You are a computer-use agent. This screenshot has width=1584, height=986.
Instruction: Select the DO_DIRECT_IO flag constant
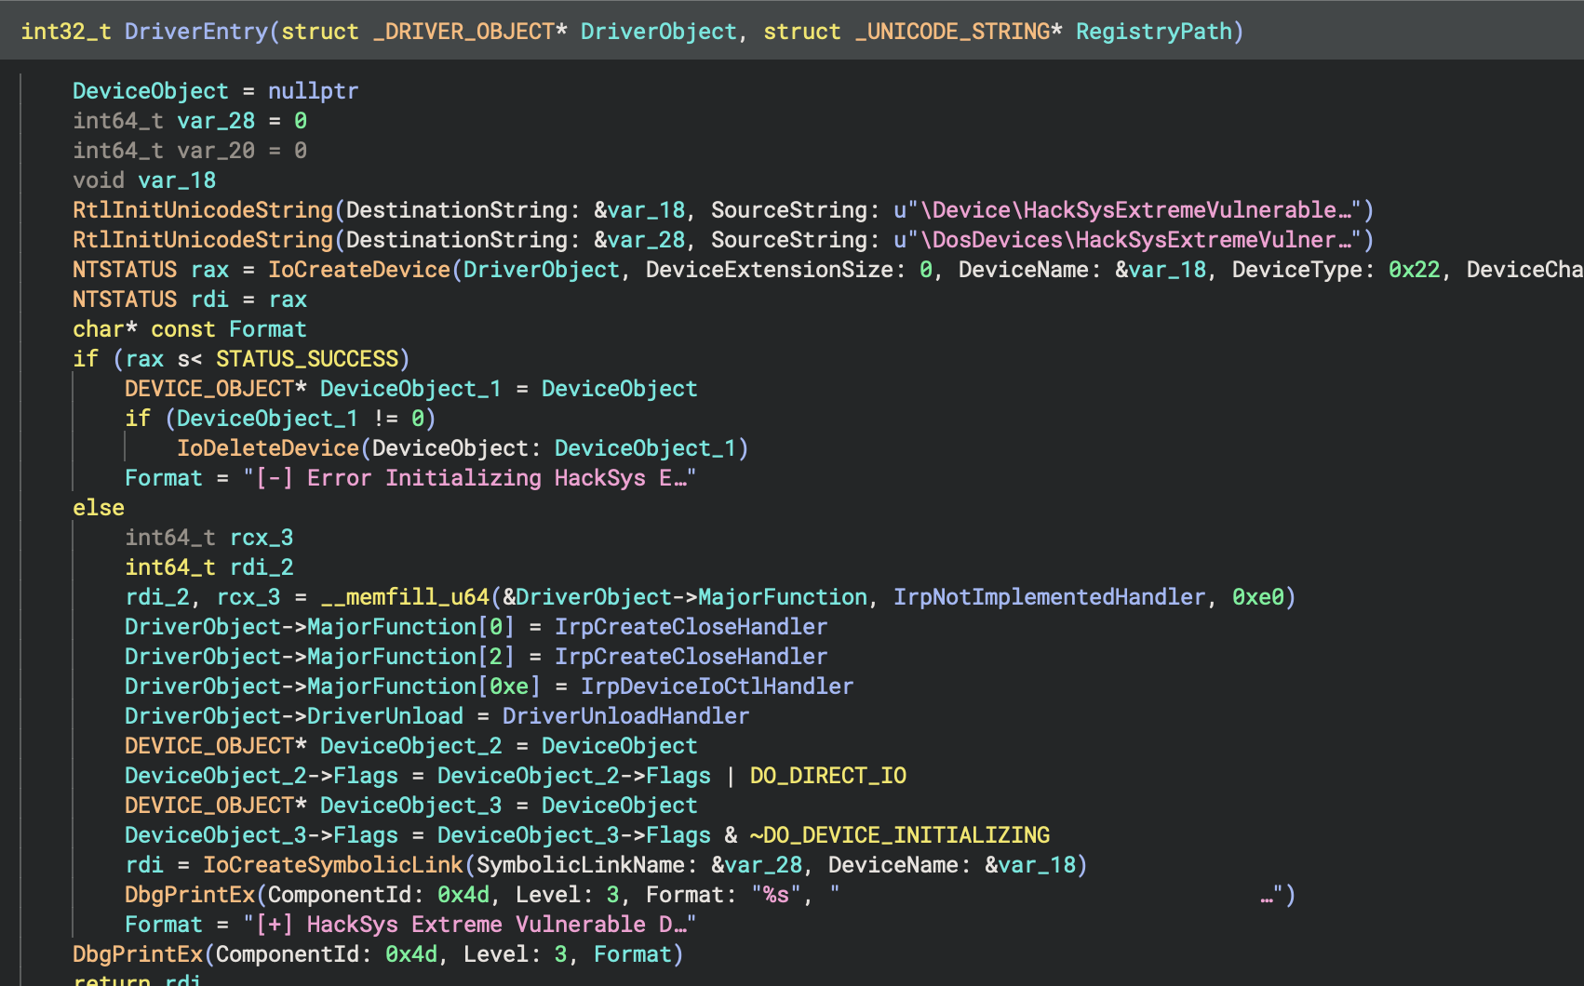coord(827,776)
